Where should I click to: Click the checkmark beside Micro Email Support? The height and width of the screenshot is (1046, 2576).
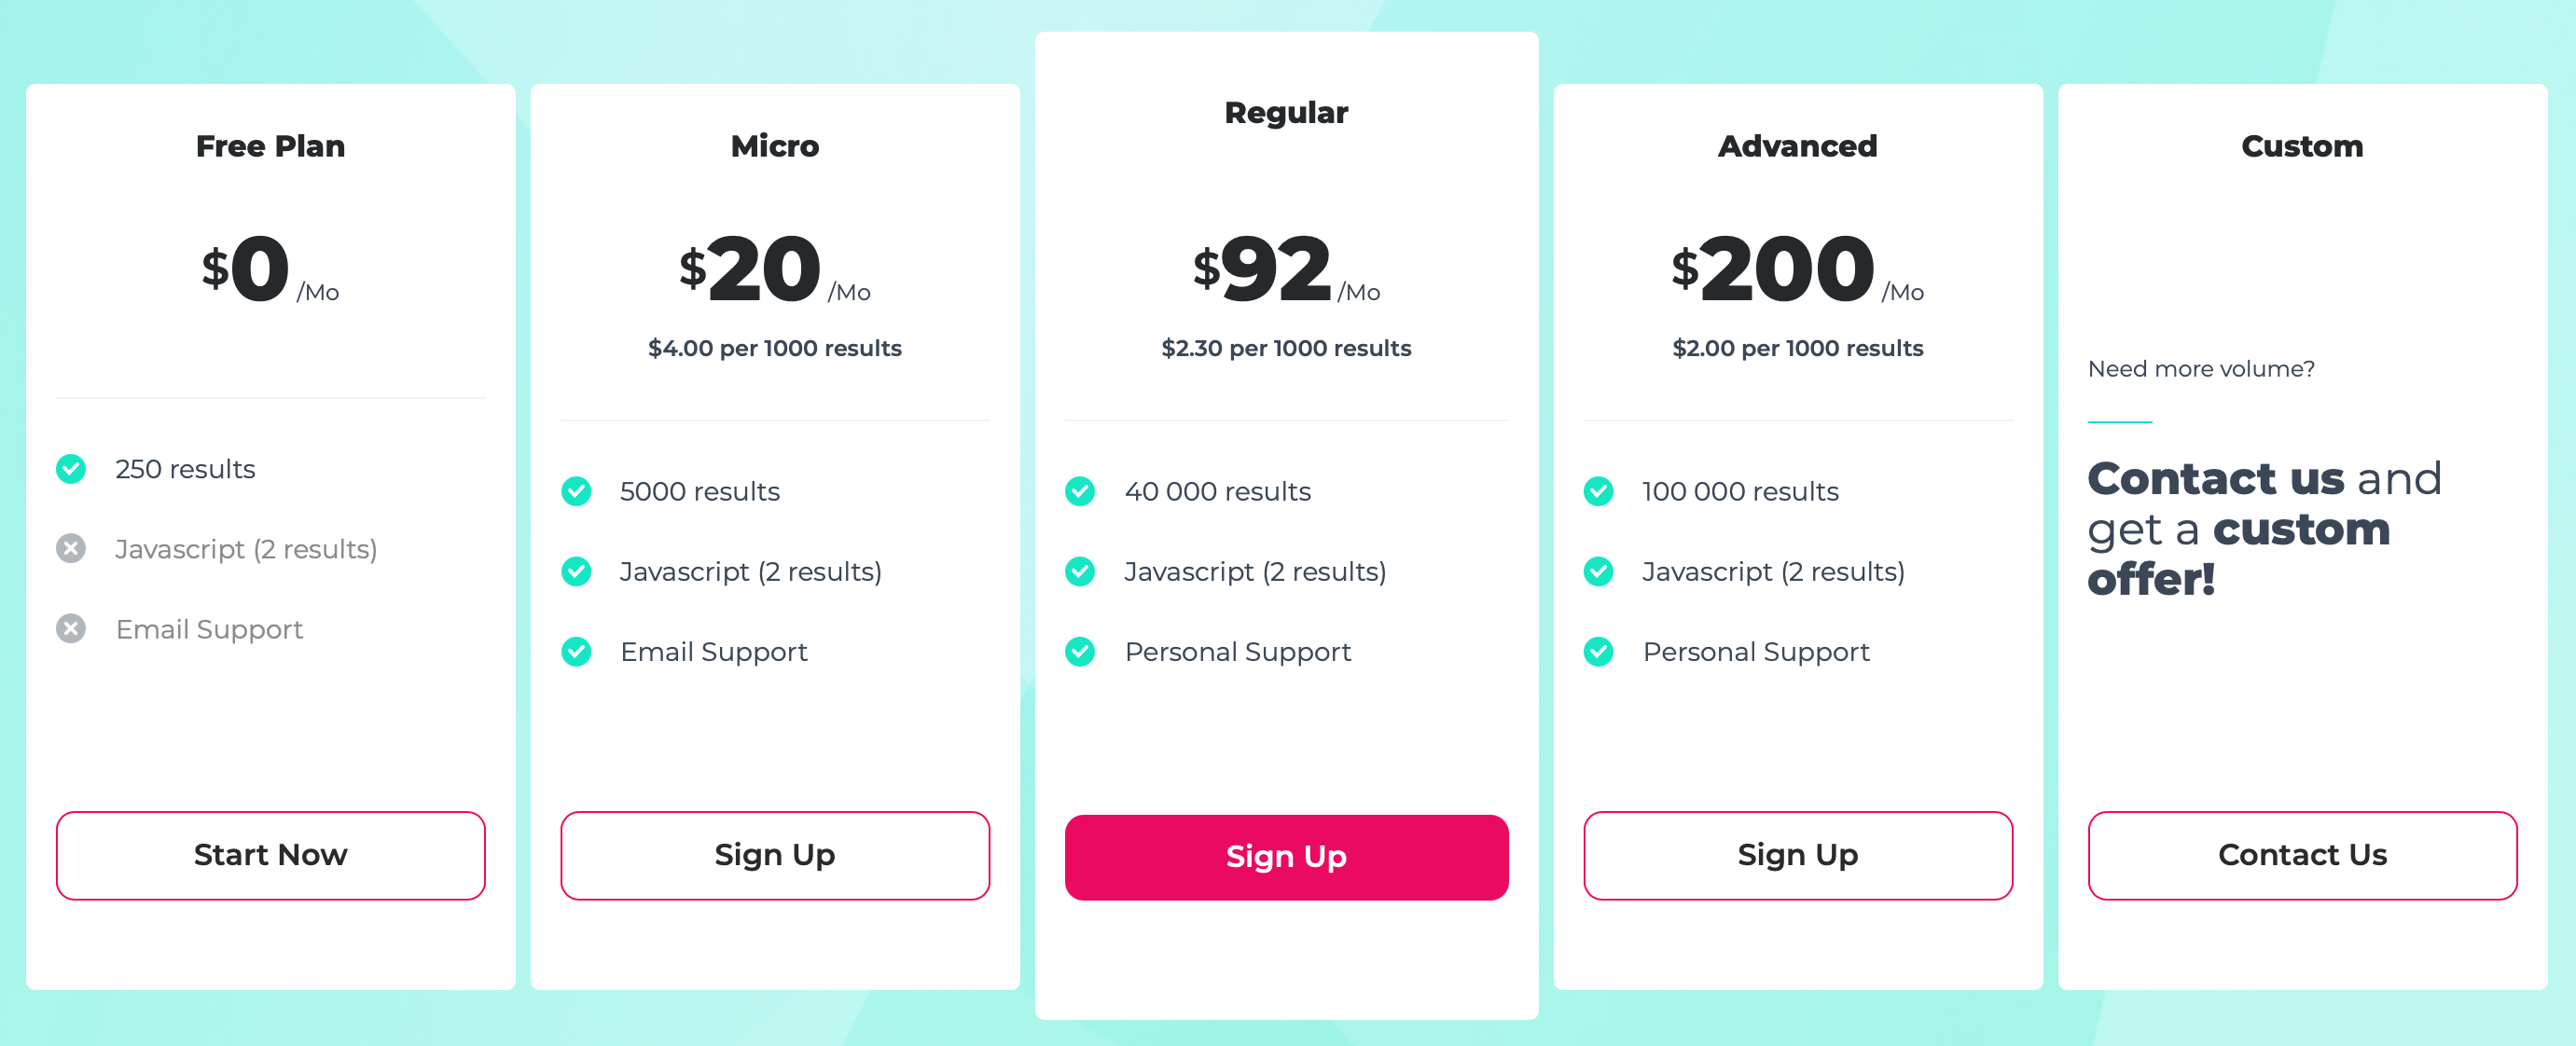click(x=576, y=652)
